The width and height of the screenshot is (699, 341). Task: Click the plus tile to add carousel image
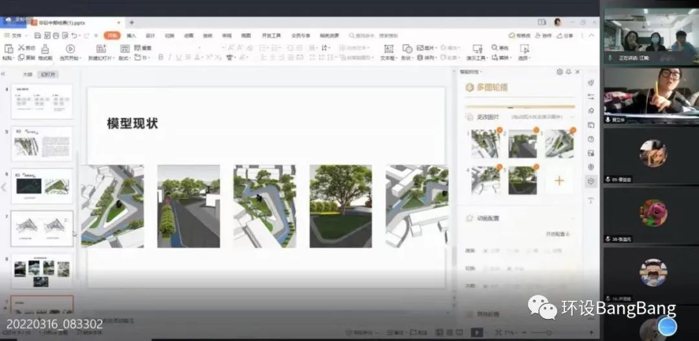click(x=559, y=181)
